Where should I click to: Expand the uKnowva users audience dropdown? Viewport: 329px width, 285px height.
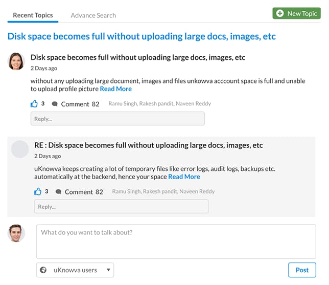click(x=75, y=270)
